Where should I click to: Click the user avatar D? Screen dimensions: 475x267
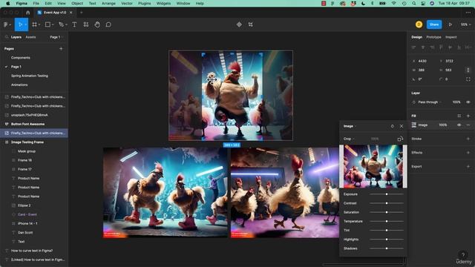point(419,24)
